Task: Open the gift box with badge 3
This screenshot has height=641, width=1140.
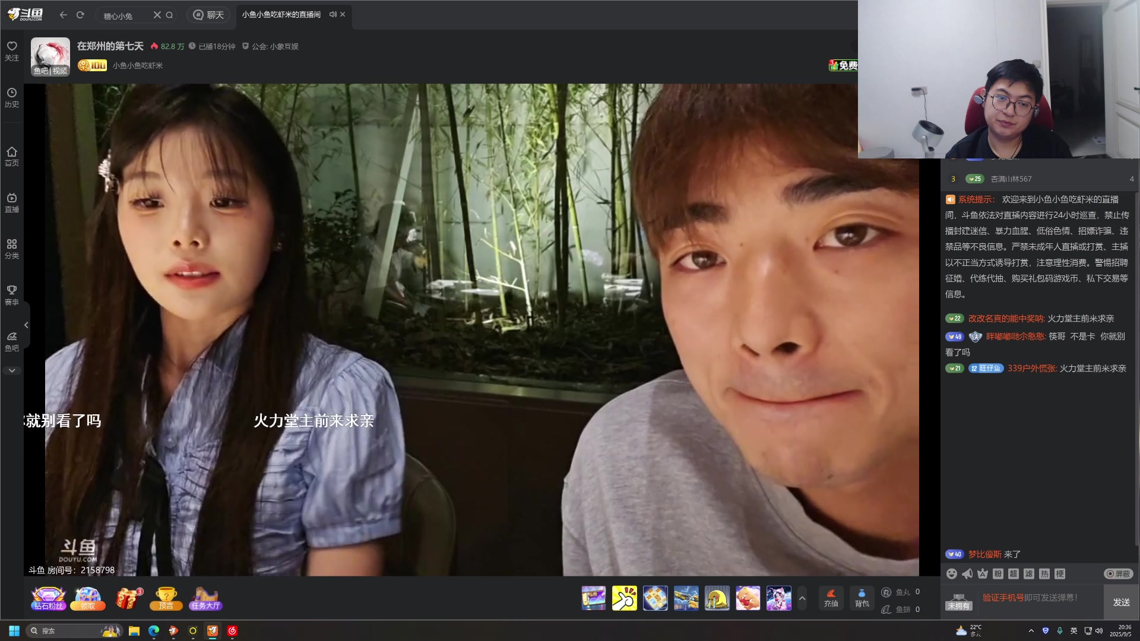Action: coord(128,598)
